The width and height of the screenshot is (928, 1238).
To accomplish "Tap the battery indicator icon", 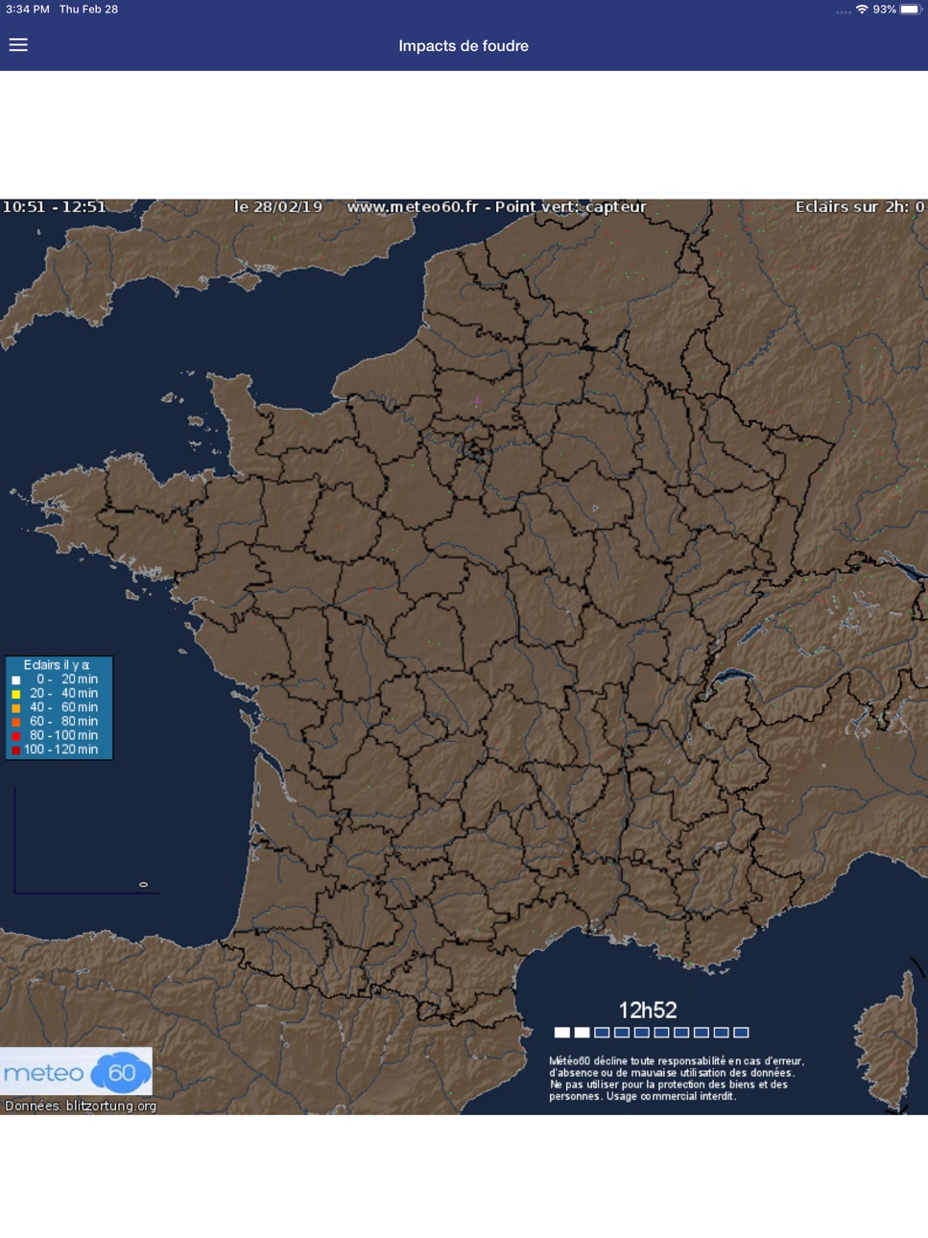I will pos(910,9).
